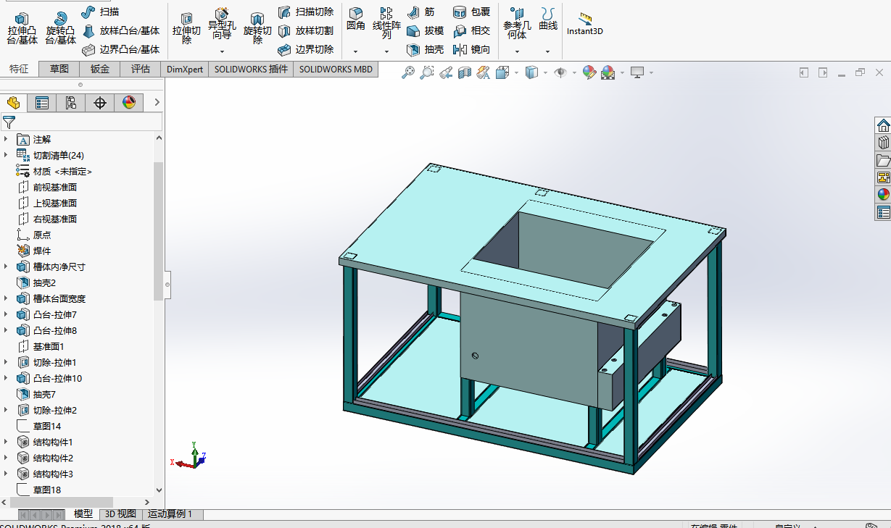Switch to the 3D 视图 bottom tab

121,514
